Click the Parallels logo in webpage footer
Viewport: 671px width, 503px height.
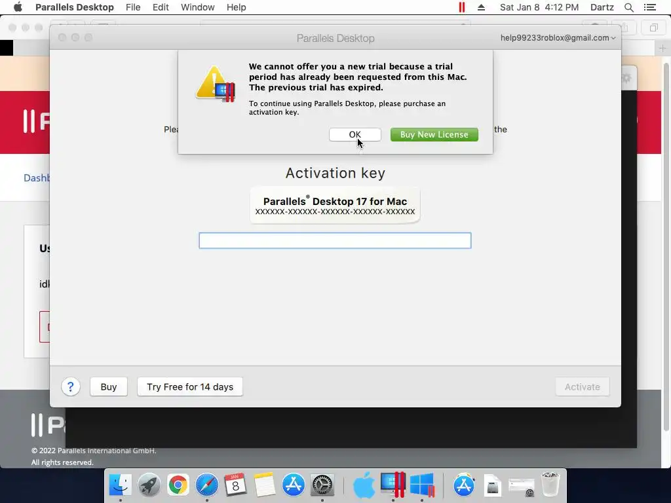pos(48,424)
